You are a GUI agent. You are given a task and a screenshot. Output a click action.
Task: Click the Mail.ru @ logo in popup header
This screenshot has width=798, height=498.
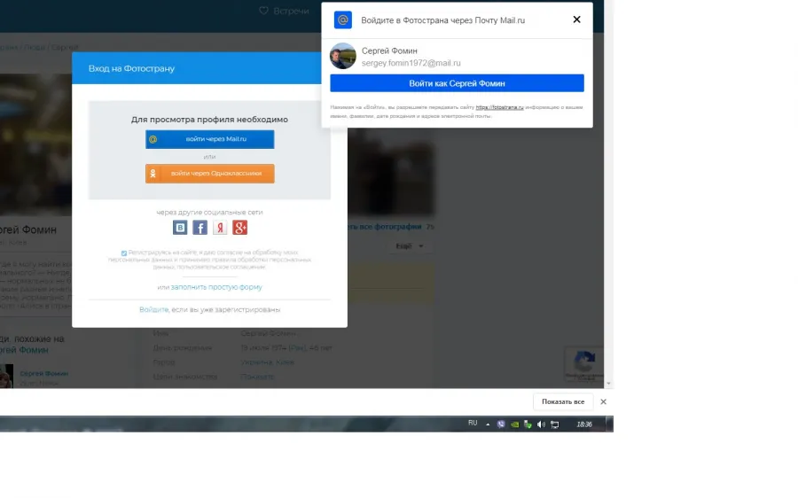pyautogui.click(x=342, y=19)
